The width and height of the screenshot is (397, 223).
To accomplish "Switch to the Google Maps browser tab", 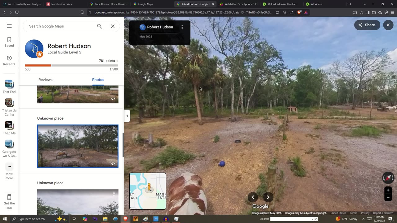I will coord(152,4).
